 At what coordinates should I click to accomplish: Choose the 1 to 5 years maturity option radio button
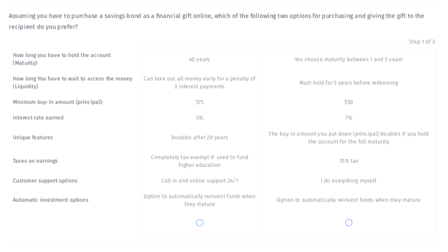point(349,223)
